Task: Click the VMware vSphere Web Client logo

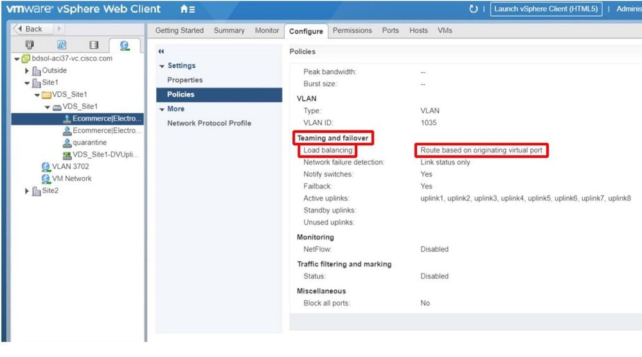Action: [84, 9]
